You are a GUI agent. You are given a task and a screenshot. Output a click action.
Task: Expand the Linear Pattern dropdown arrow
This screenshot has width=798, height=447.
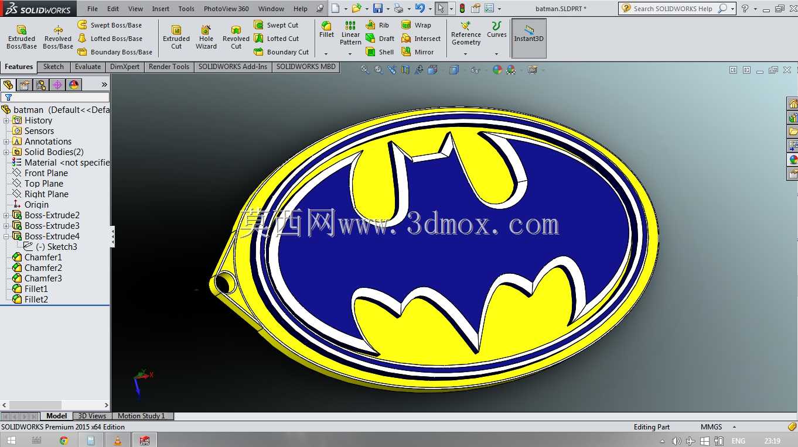point(350,54)
